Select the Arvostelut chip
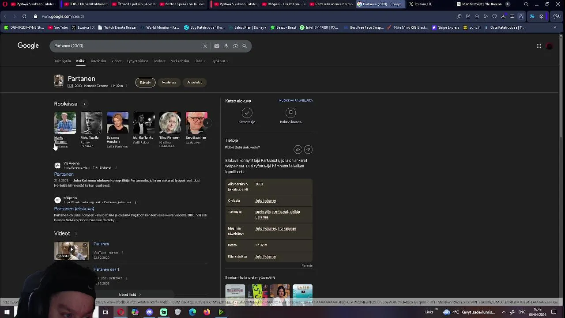 click(195, 83)
